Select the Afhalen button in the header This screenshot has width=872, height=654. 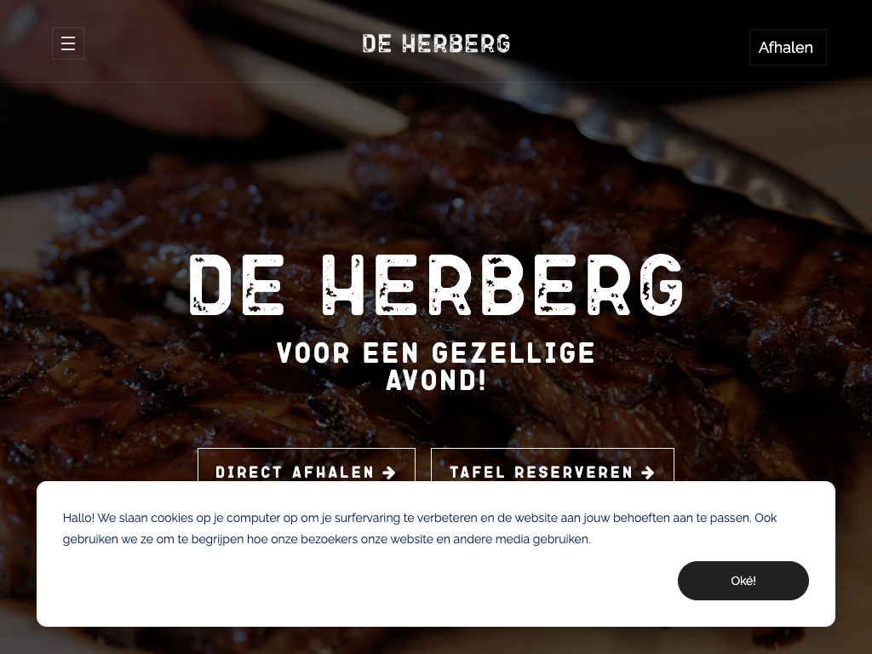tap(788, 48)
